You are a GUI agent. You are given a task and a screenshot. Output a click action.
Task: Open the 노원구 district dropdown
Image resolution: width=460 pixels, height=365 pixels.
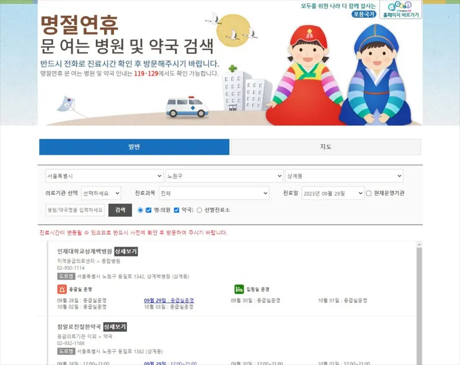(x=224, y=176)
